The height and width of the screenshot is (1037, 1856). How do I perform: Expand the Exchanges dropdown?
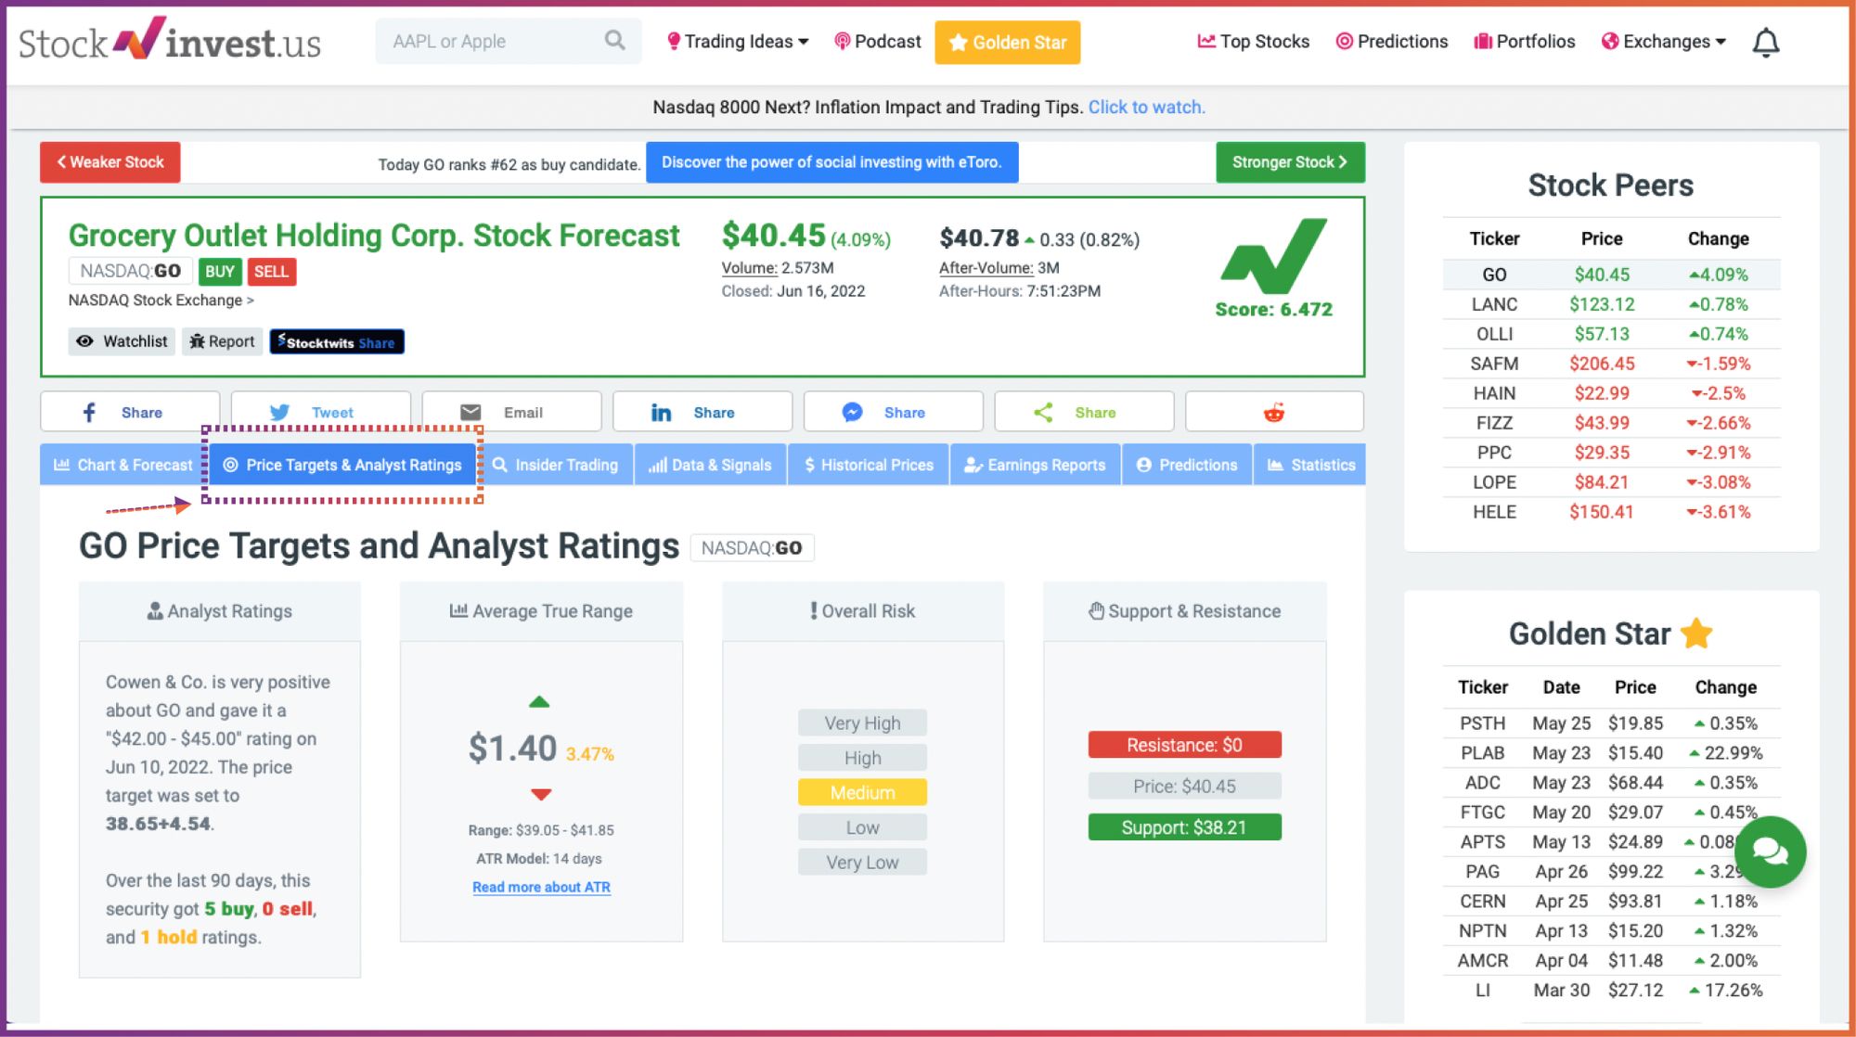pyautogui.click(x=1664, y=42)
